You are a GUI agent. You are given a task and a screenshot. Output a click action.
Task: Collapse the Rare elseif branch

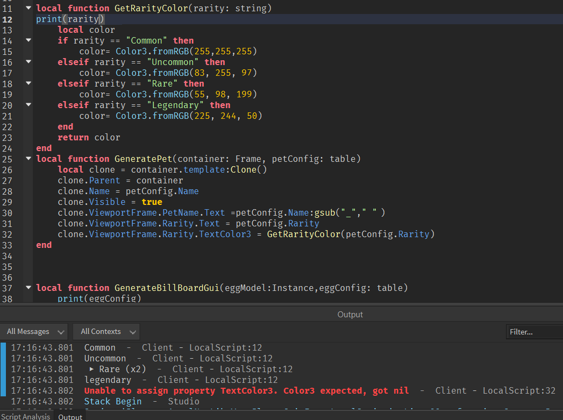[28, 83]
